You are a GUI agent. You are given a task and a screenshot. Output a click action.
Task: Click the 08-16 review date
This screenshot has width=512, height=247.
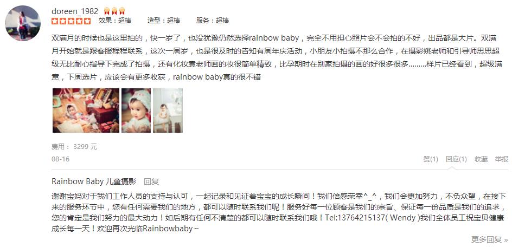pos(60,159)
